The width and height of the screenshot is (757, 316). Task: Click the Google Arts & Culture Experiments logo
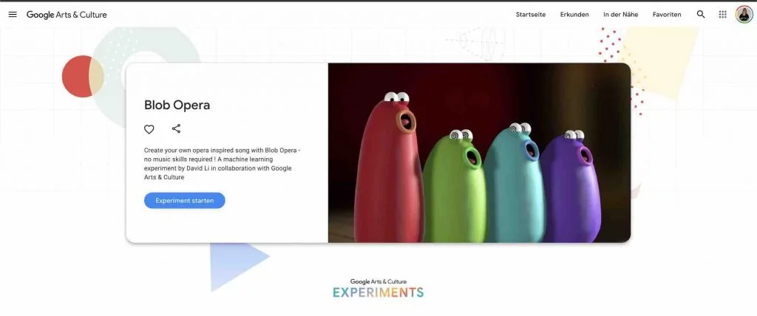[x=378, y=288]
